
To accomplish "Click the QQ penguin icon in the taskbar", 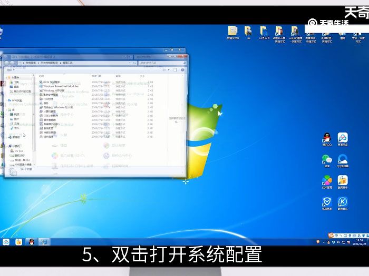I will [x=31, y=242].
